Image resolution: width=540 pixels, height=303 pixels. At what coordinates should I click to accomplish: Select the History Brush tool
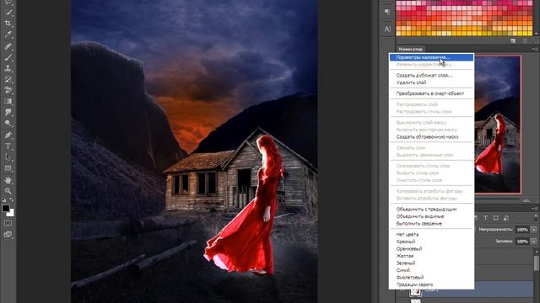click(x=8, y=79)
